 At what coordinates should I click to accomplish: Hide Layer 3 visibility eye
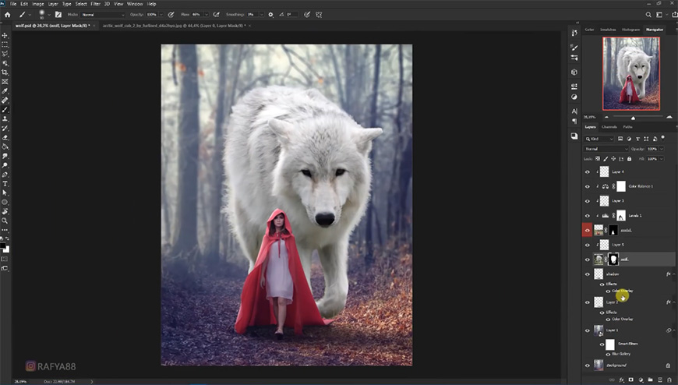tap(587, 201)
